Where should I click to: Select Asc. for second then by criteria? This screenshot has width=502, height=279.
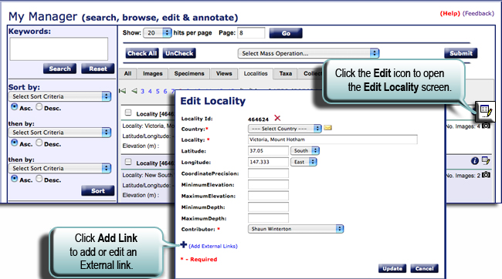pyautogui.click(x=14, y=178)
